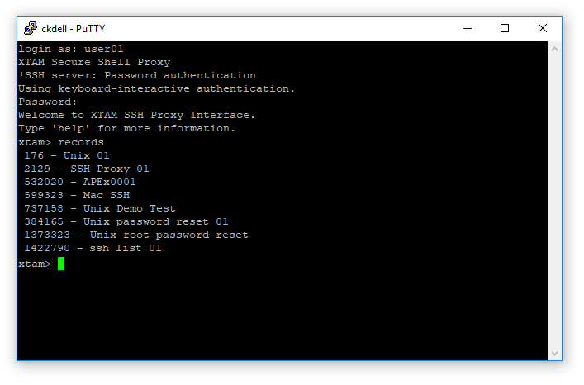Click the '1422790 - ssh list 01' entry
Viewport: 584px width, 385px height.
tap(93, 248)
